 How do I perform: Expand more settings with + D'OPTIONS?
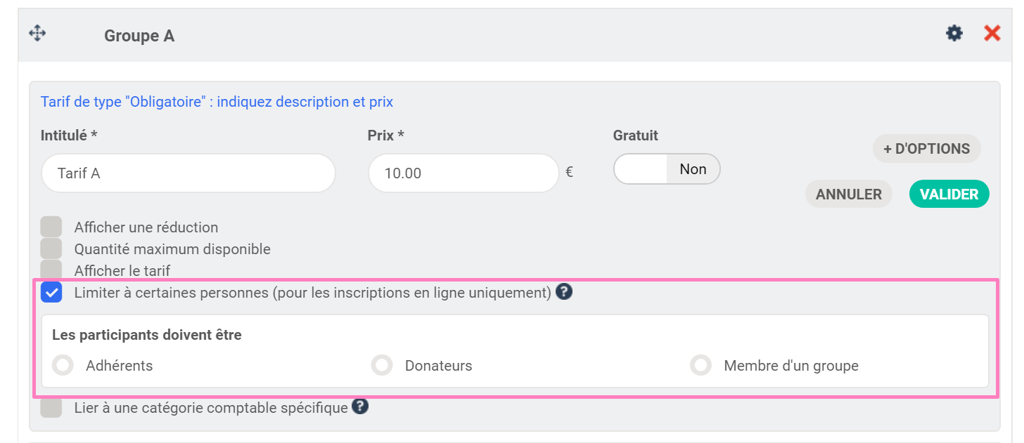pyautogui.click(x=926, y=149)
